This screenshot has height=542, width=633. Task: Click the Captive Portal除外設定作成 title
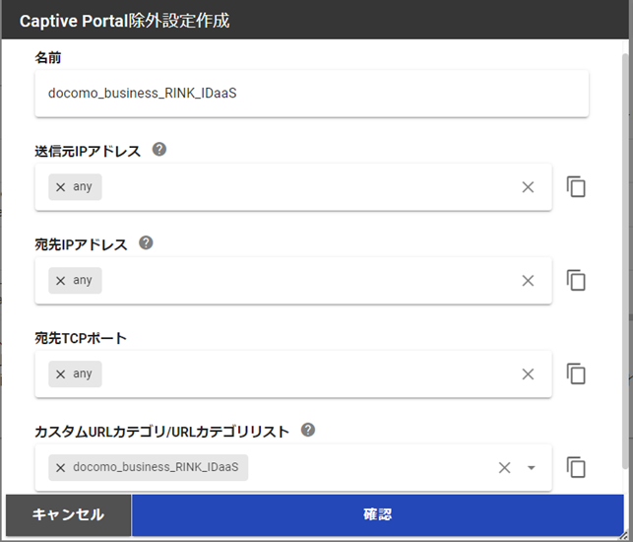tap(124, 21)
